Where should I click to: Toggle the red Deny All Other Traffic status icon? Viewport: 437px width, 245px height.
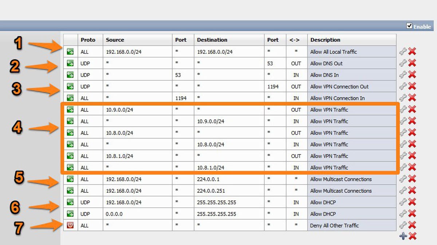click(70, 225)
